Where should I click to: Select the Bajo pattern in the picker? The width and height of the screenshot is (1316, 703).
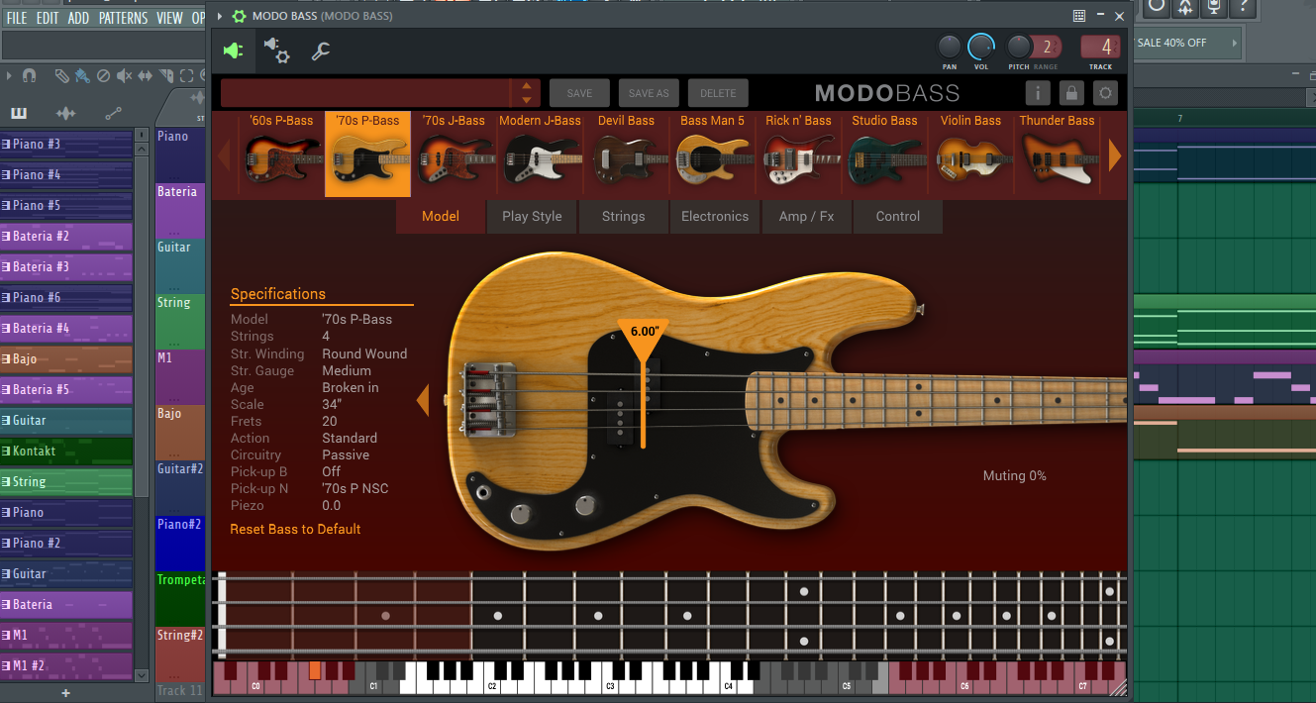tap(66, 359)
